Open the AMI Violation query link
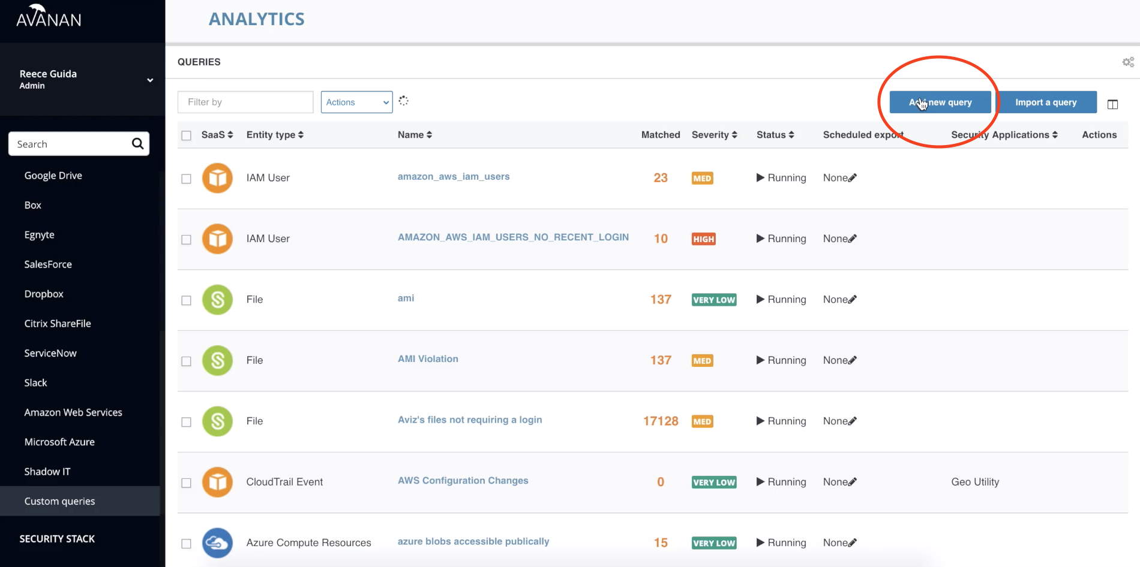1140x567 pixels. 428,359
